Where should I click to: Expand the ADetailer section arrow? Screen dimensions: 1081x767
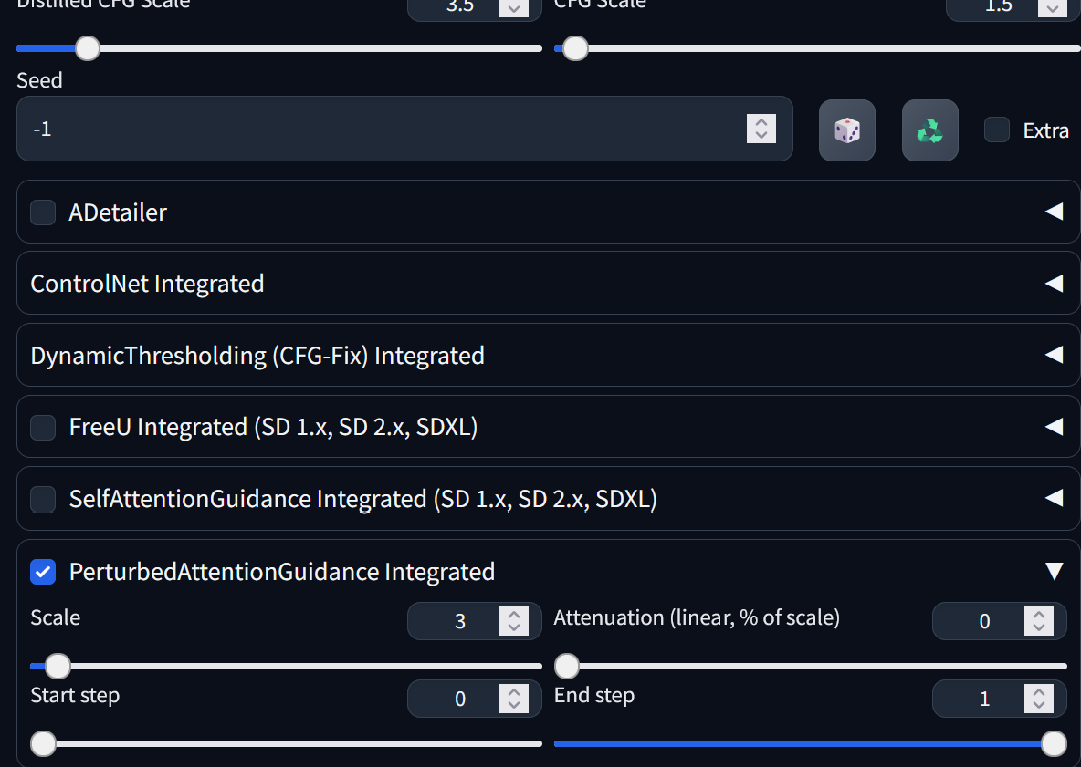pyautogui.click(x=1054, y=212)
